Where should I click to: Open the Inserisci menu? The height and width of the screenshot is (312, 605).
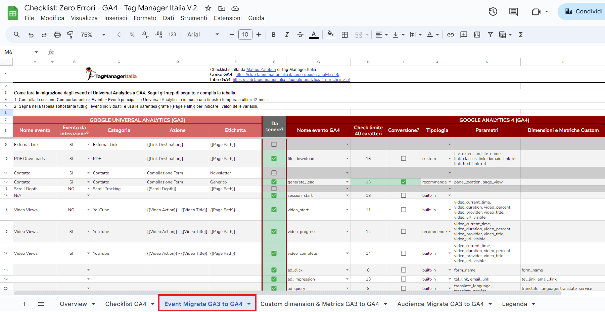click(x=115, y=18)
